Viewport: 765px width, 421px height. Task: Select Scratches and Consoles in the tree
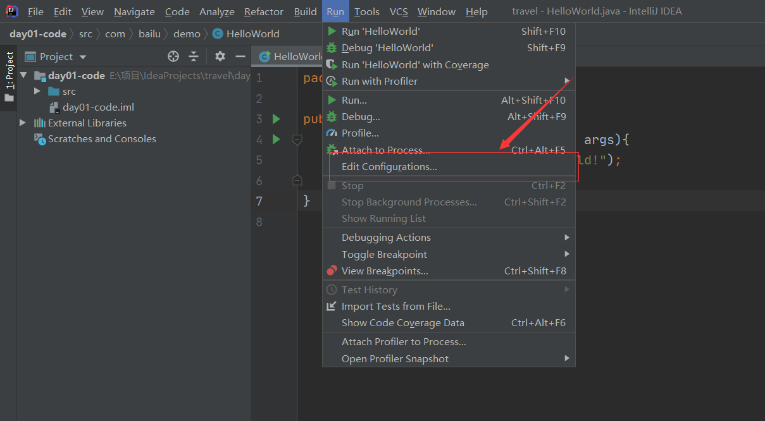(95, 138)
